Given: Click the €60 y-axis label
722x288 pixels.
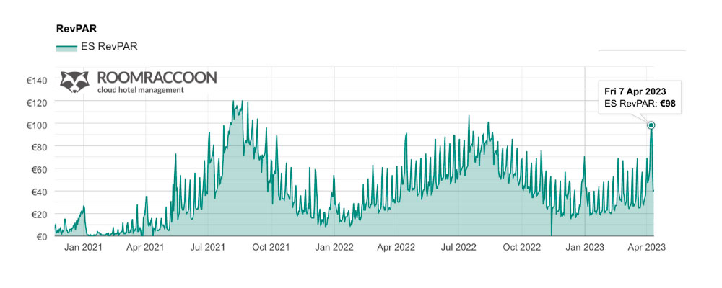Looking at the screenshot, I should (x=39, y=169).
